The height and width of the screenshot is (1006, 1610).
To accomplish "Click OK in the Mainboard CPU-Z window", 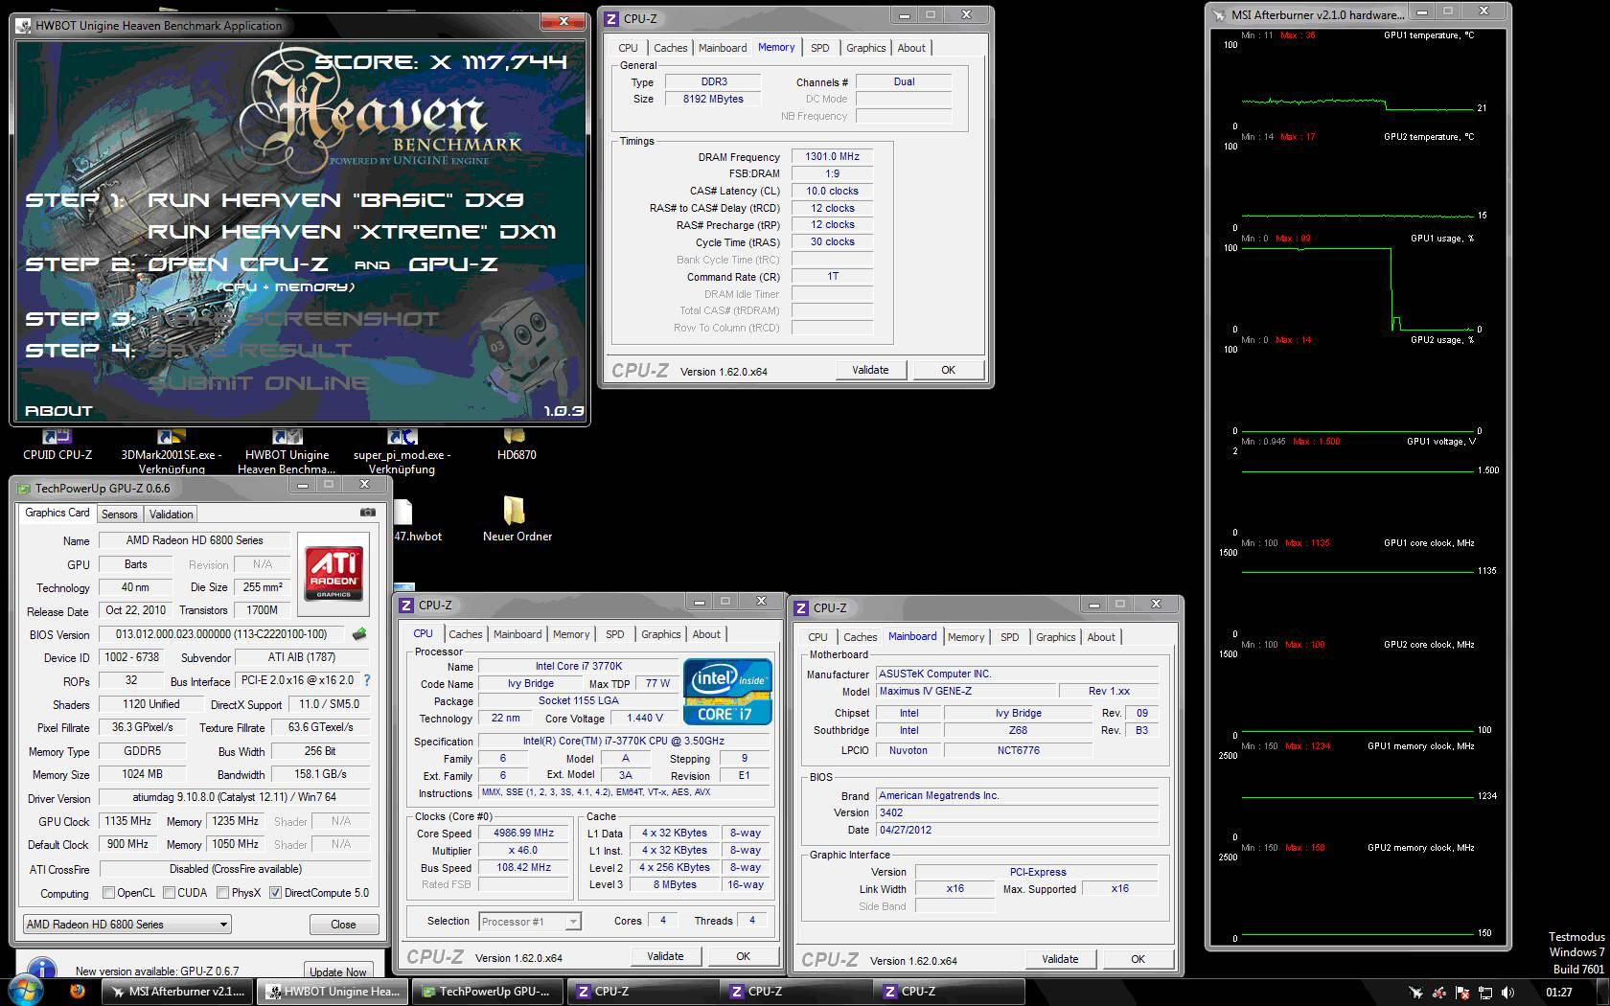I will tap(1138, 959).
